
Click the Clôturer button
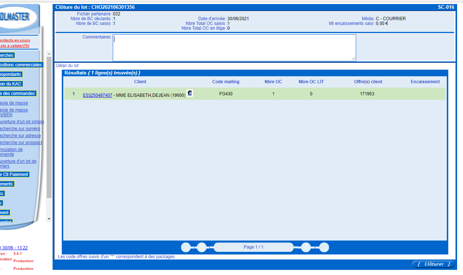point(434,264)
